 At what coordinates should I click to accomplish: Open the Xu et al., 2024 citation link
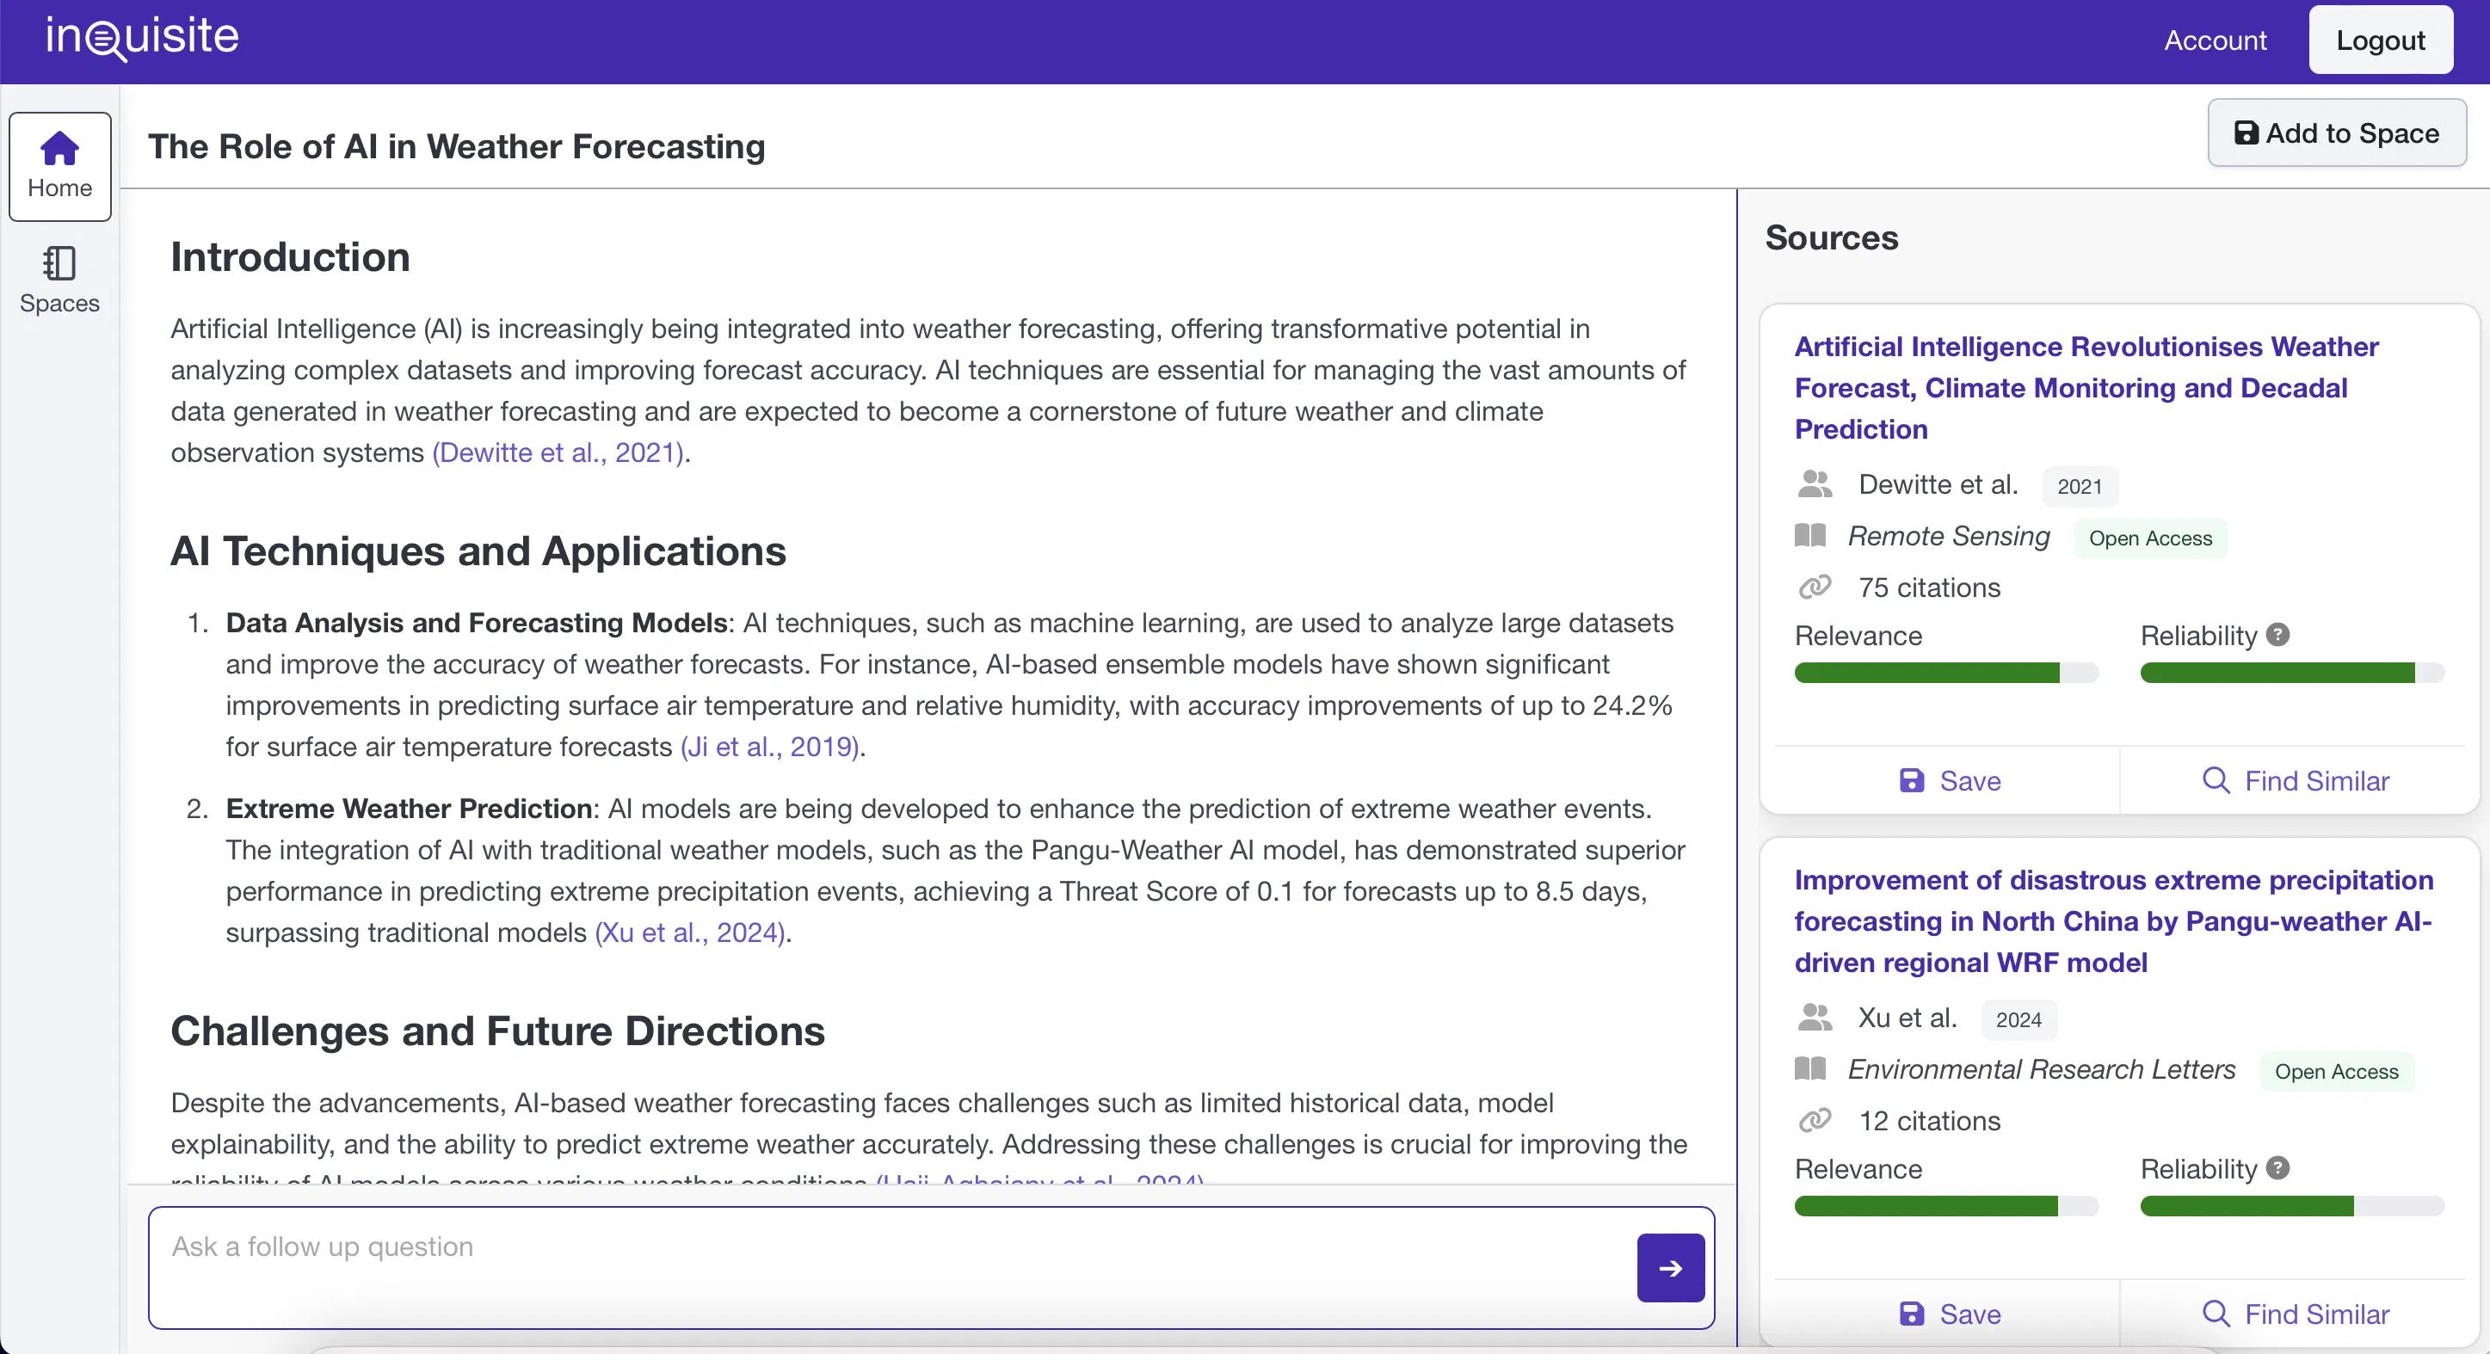(690, 932)
